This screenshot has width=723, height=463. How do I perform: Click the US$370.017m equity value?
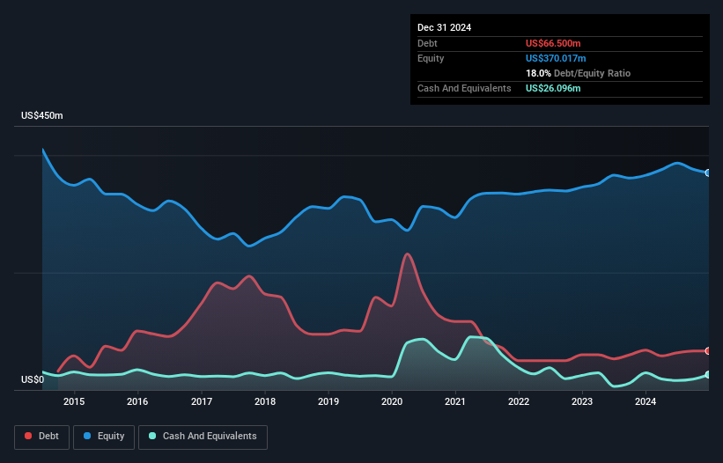(x=556, y=58)
